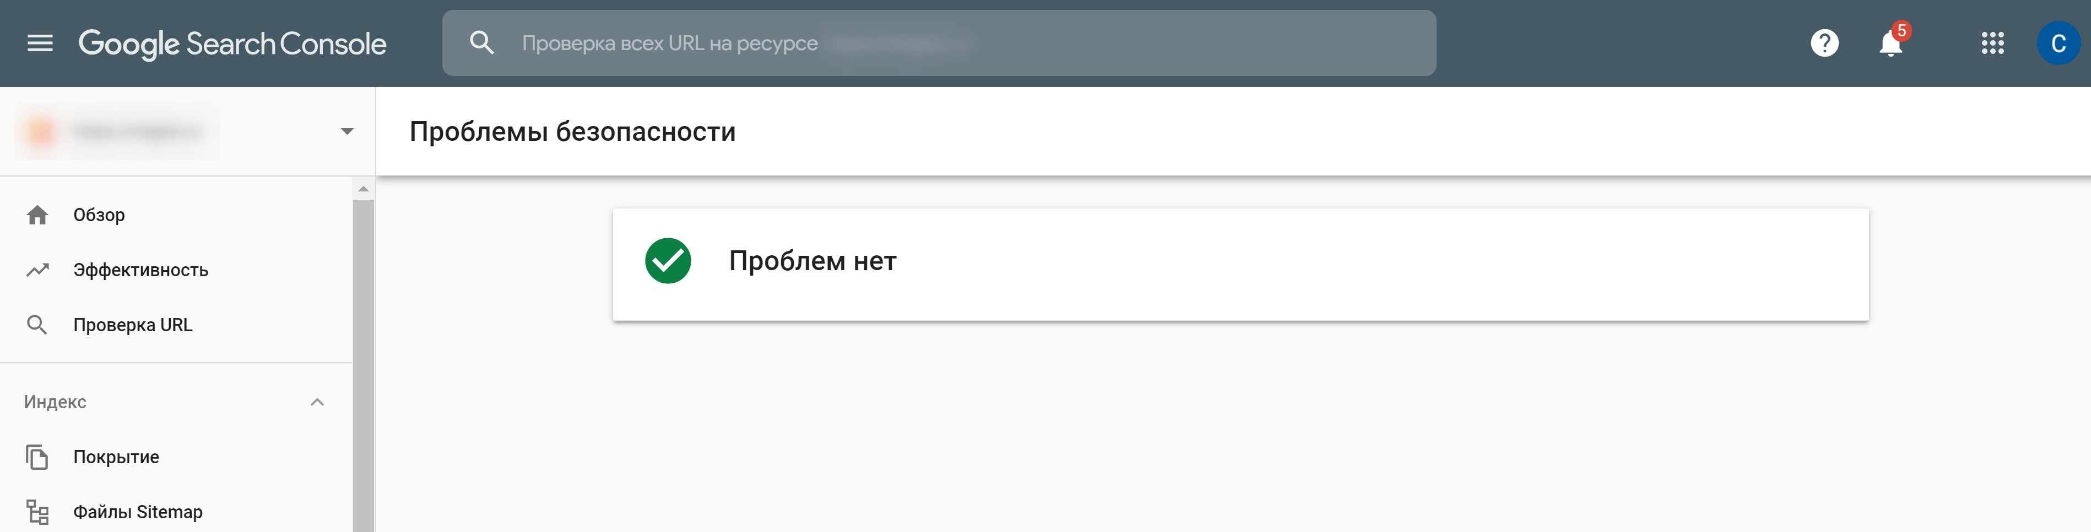Click the green checkmark status icon
Image resolution: width=2091 pixels, height=532 pixels.
(667, 261)
